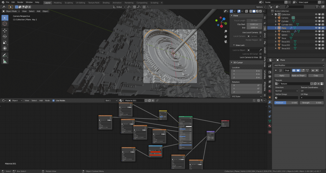Switch to the UV Editing workspace tab
Image resolution: width=326 pixels, height=173 pixels.
(x=80, y=3)
